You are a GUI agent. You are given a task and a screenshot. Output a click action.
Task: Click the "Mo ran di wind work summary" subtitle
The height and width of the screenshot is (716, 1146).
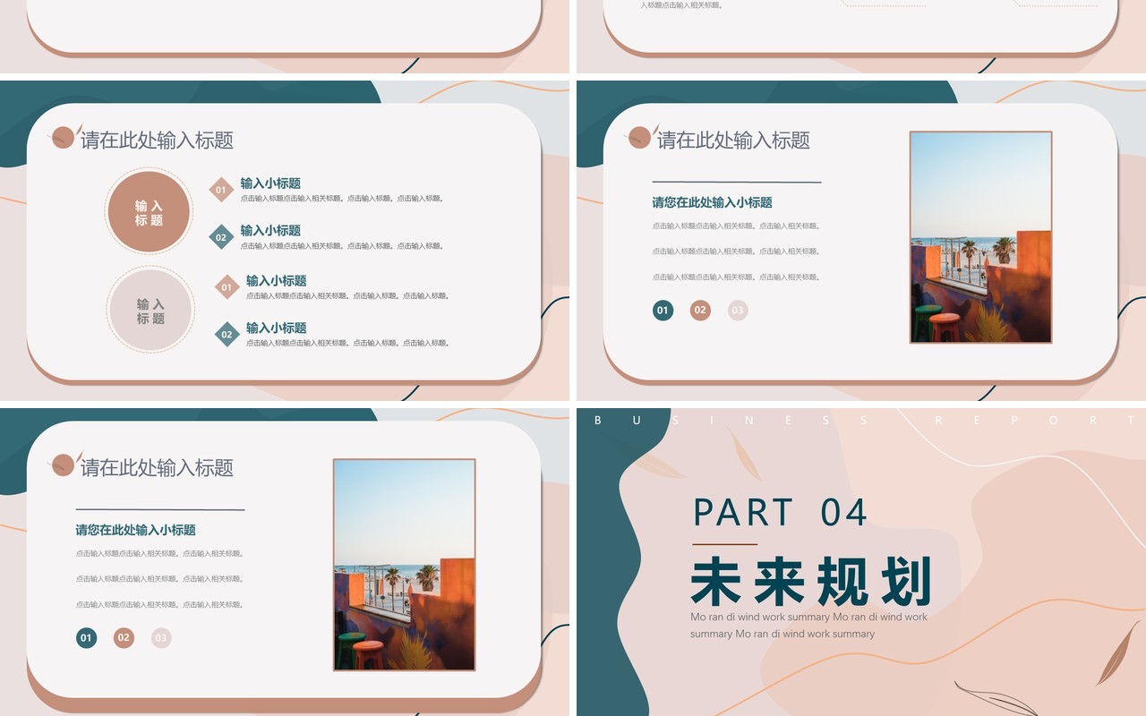809,625
